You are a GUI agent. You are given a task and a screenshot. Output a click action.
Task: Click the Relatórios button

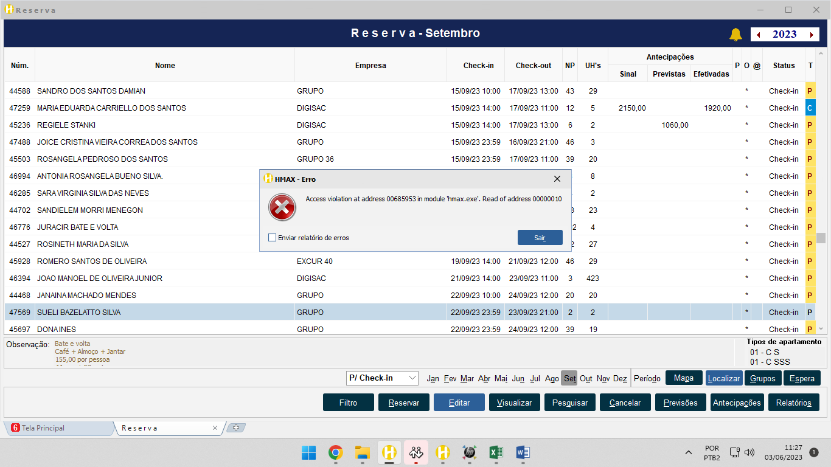coord(793,403)
